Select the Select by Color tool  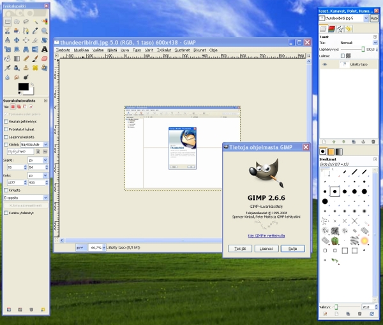pos(44,22)
